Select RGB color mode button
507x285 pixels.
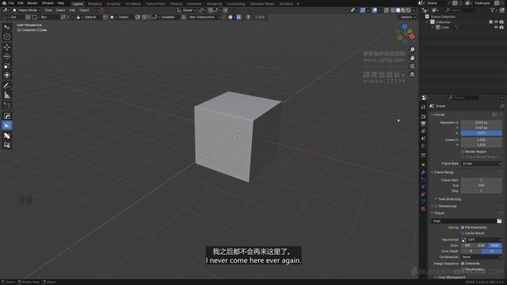pyautogui.click(x=481, y=245)
